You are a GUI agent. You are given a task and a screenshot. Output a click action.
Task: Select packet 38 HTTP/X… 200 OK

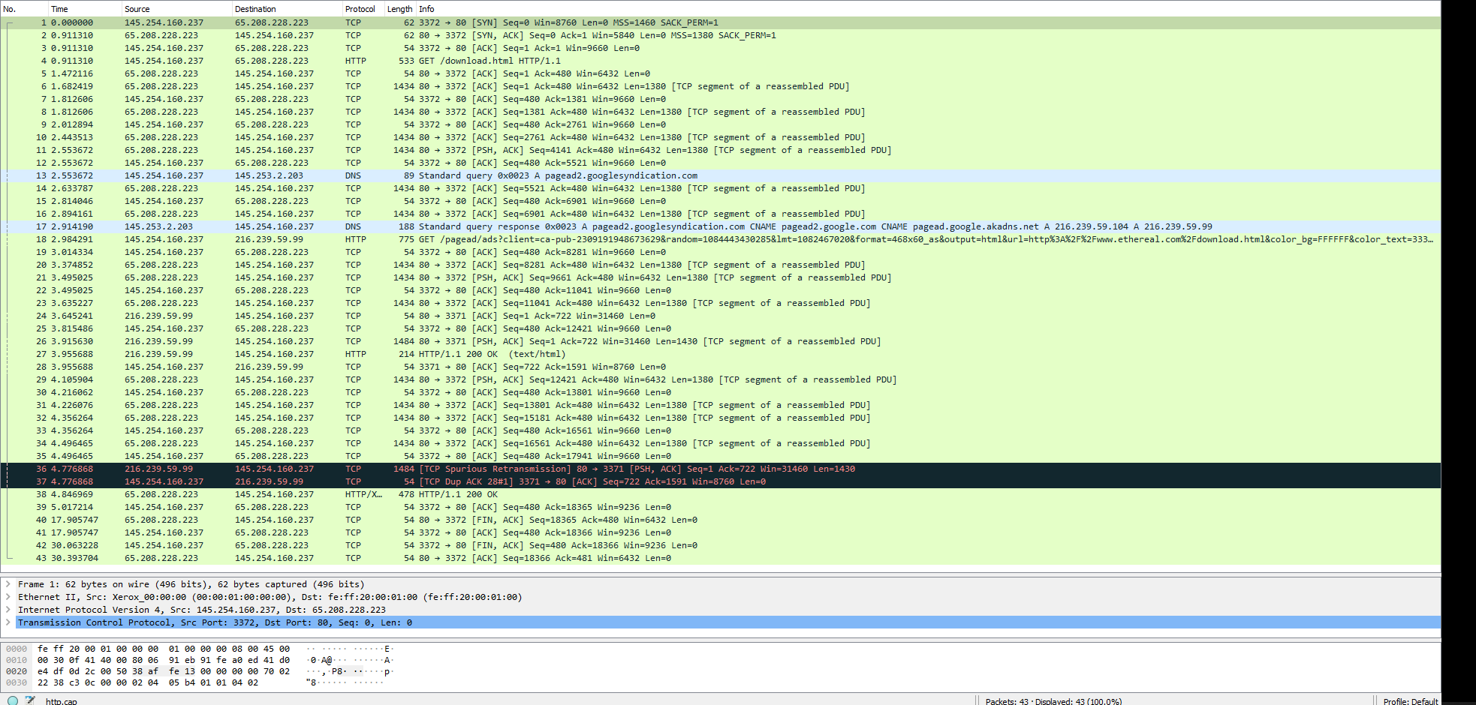[721, 494]
